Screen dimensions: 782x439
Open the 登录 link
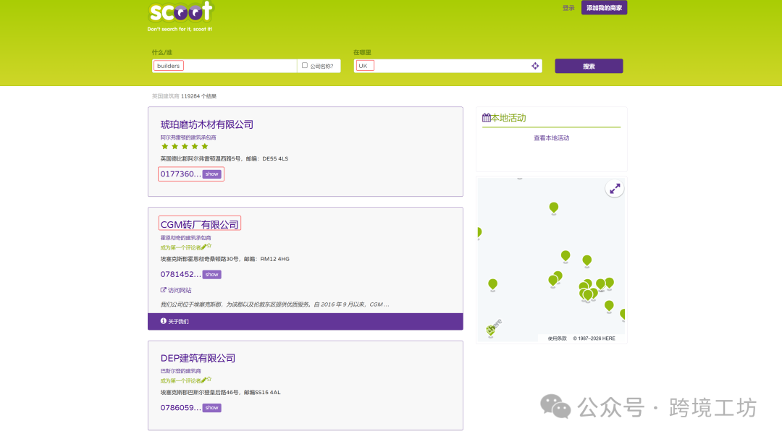tap(568, 7)
